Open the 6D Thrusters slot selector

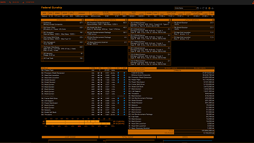click(x=62, y=33)
